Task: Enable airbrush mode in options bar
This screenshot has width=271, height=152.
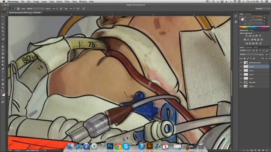Action: point(78,8)
